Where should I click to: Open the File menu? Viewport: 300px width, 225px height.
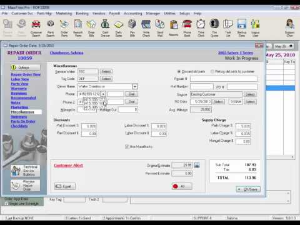5,13
